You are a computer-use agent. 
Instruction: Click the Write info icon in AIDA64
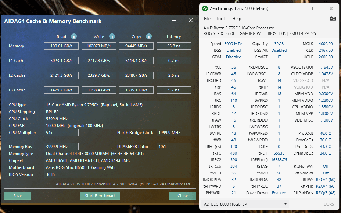(x=112, y=36)
